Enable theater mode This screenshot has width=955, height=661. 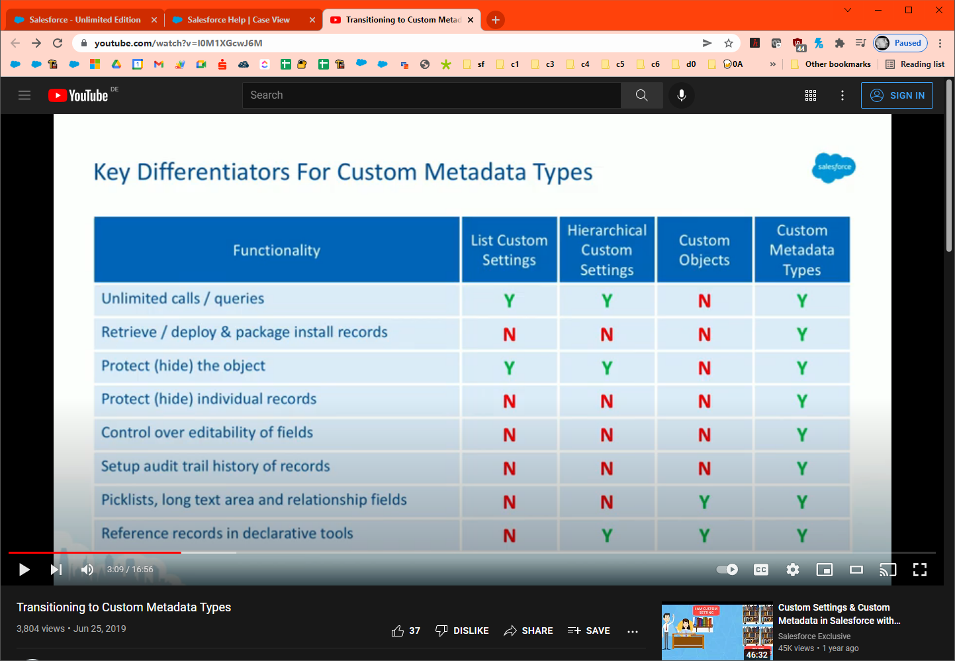coord(856,570)
